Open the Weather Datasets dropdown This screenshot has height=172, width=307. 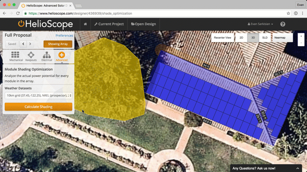[38, 95]
